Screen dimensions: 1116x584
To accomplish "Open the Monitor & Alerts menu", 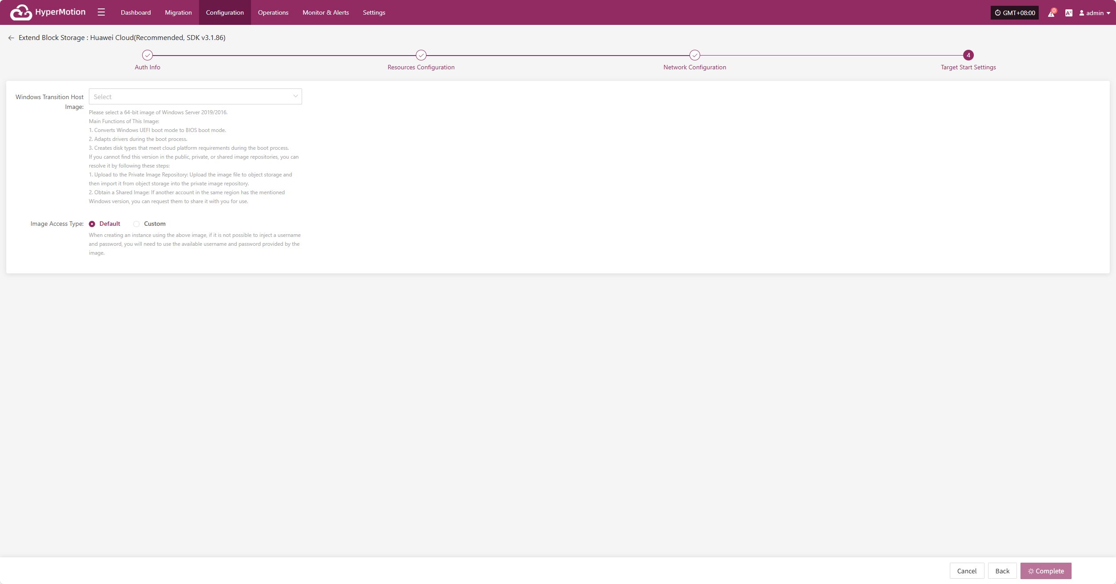I will 326,12.
